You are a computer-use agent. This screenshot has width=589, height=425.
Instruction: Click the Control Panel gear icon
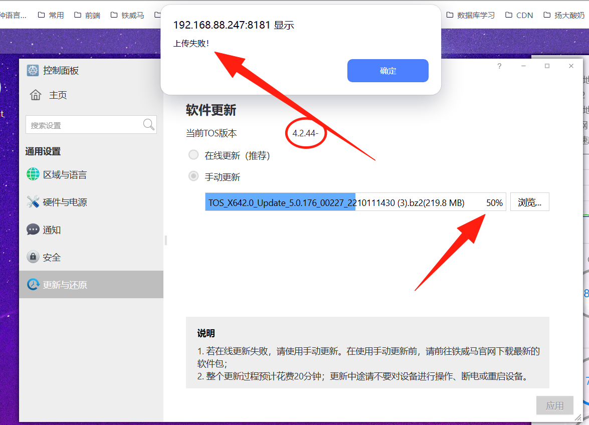33,70
